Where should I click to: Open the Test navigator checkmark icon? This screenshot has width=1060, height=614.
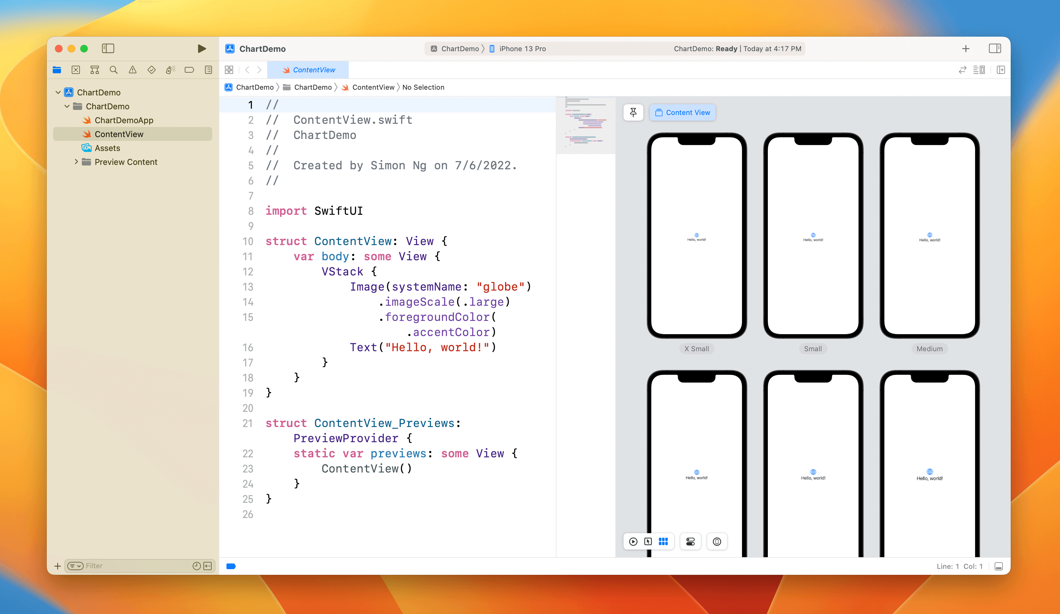click(151, 70)
